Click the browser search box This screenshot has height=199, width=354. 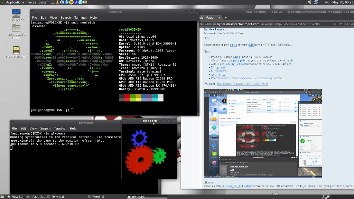(x=350, y=24)
